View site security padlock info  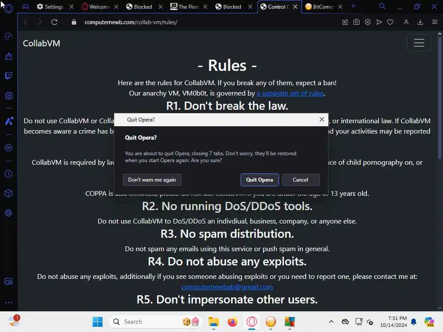coord(74,22)
